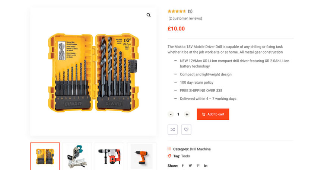This screenshot has width=324, height=170.
Task: Open the Drill Machine category link
Action: tap(200, 149)
